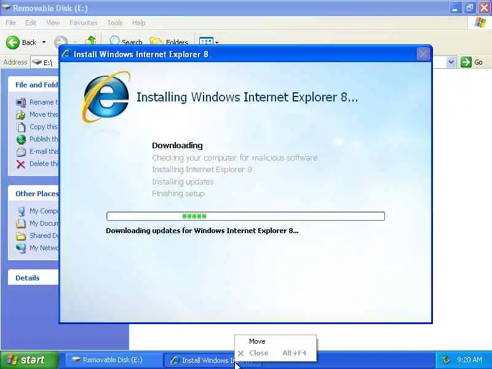Click the Windows flag logo in Explorer
Screen dimensions: 492x369
pos(480,23)
